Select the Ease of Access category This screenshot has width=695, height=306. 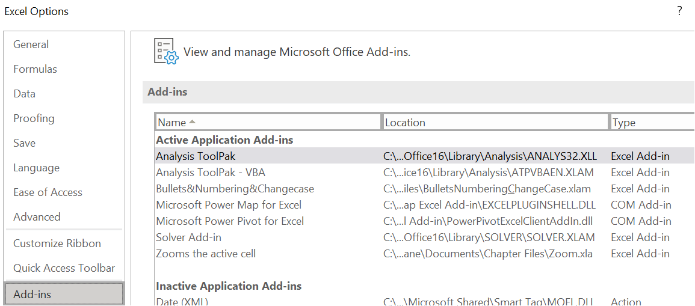click(48, 192)
